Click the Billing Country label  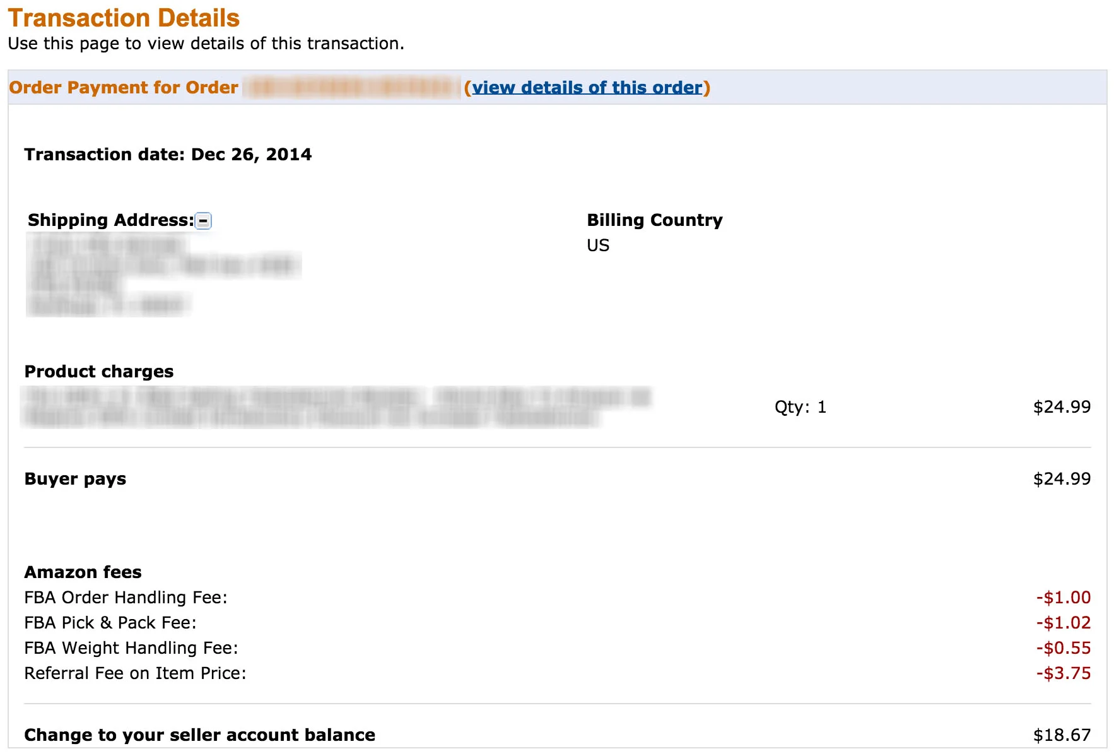tap(654, 220)
